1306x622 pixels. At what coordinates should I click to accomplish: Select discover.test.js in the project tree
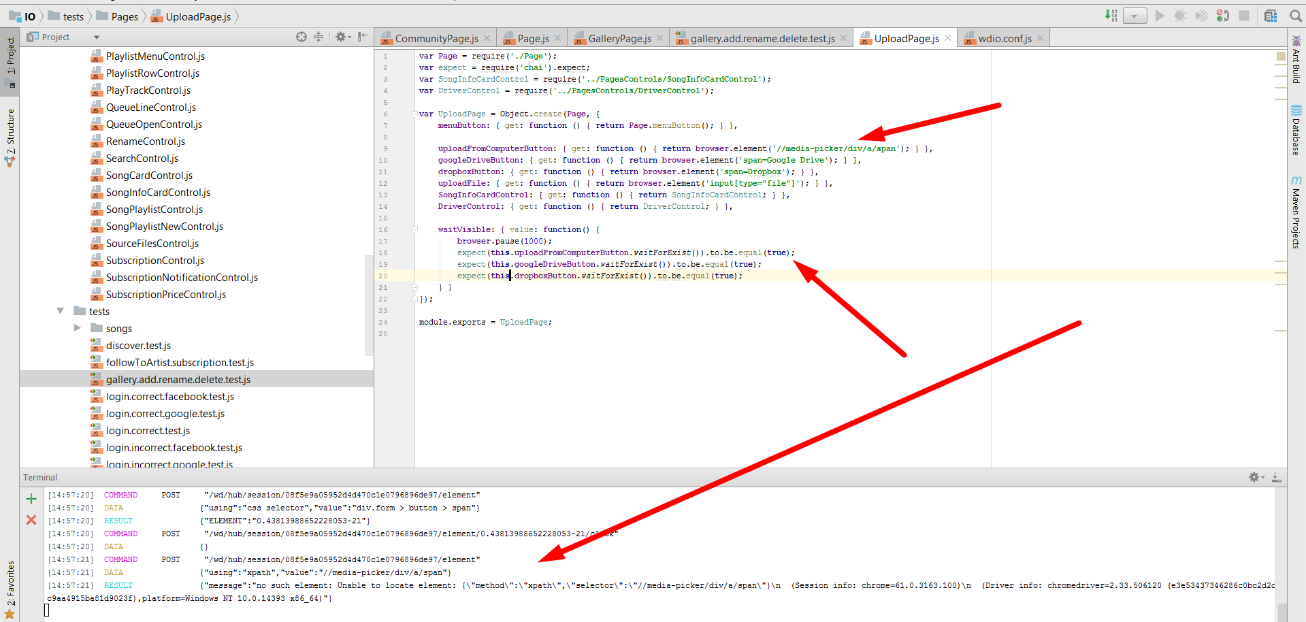click(139, 345)
